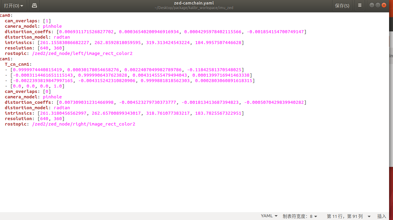Image resolution: width=393 pixels, height=220 pixels.
Task: Click value 0.9999906437623828
Action: click(x=103, y=75)
